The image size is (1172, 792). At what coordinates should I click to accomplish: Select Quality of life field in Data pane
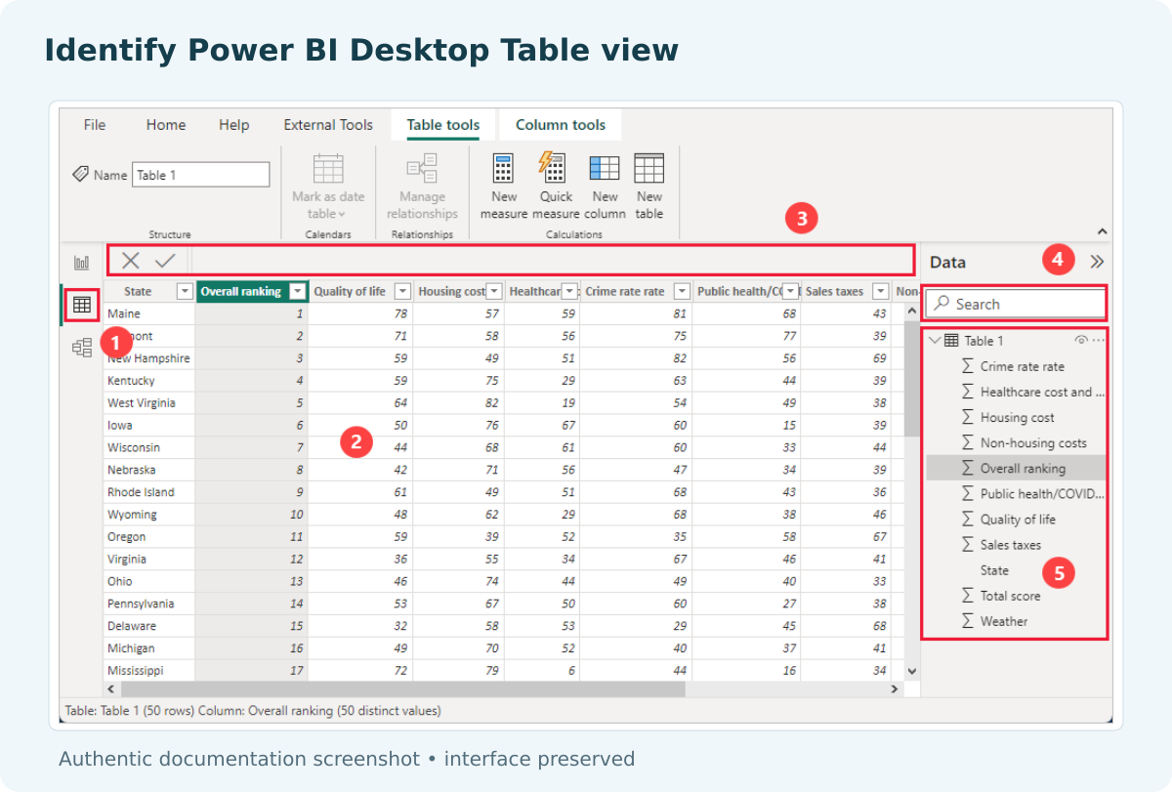1016,519
